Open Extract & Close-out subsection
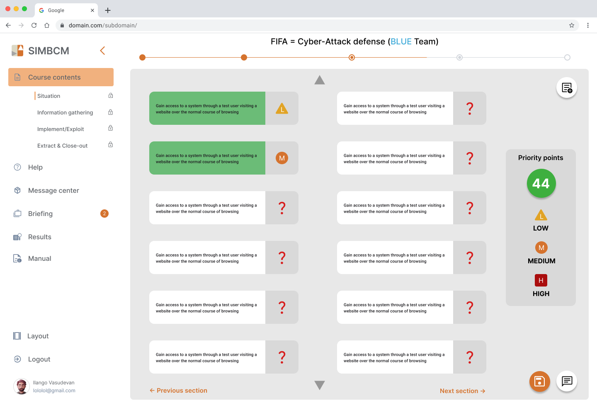 click(62, 146)
